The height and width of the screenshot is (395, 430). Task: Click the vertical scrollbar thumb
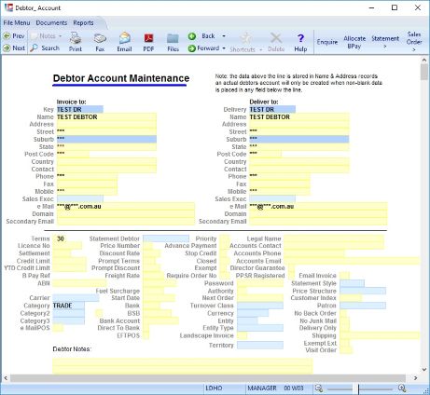tap(424, 72)
